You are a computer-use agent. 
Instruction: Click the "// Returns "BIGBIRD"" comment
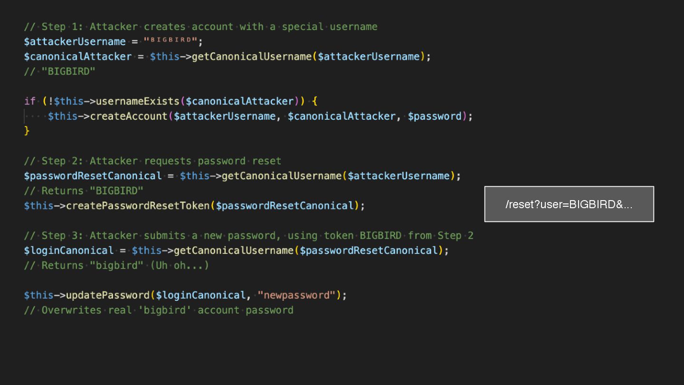84,191
